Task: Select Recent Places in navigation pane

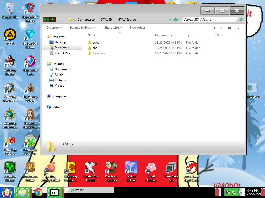Action: point(64,53)
